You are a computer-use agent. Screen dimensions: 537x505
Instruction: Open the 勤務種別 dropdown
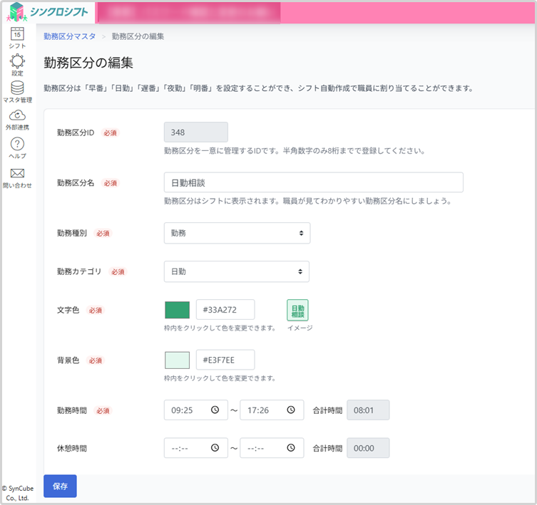(x=237, y=233)
